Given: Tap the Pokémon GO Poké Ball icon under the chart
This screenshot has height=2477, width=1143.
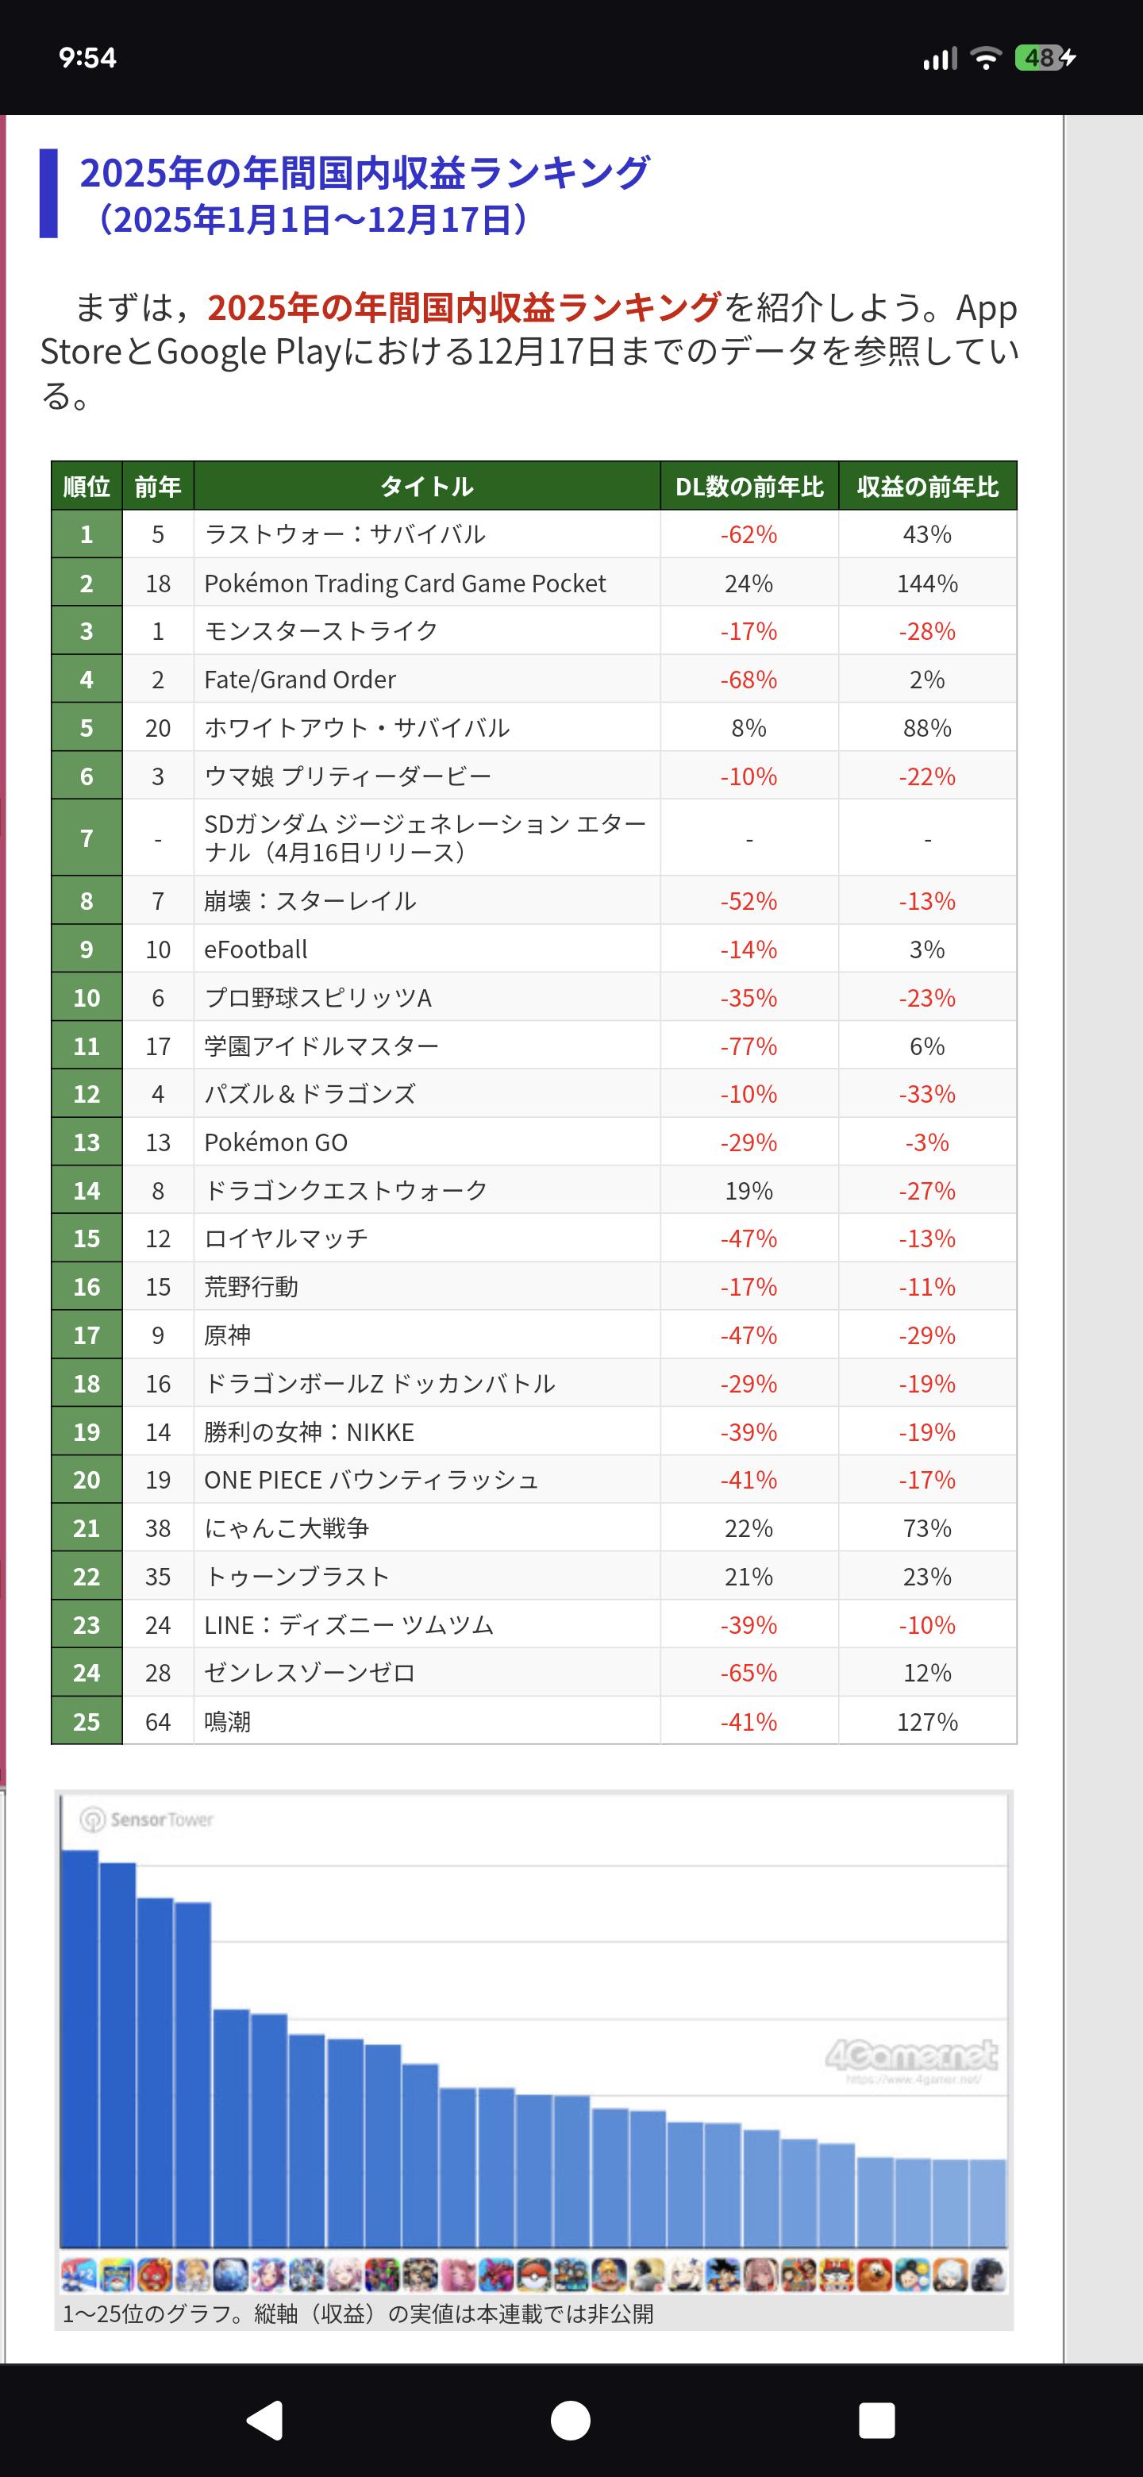Looking at the screenshot, I should pyautogui.click(x=534, y=2274).
